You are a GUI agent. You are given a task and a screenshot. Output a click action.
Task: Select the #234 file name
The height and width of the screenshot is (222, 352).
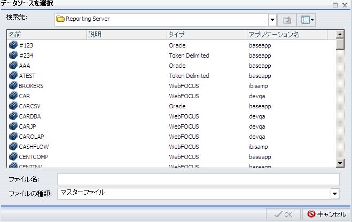(26, 55)
